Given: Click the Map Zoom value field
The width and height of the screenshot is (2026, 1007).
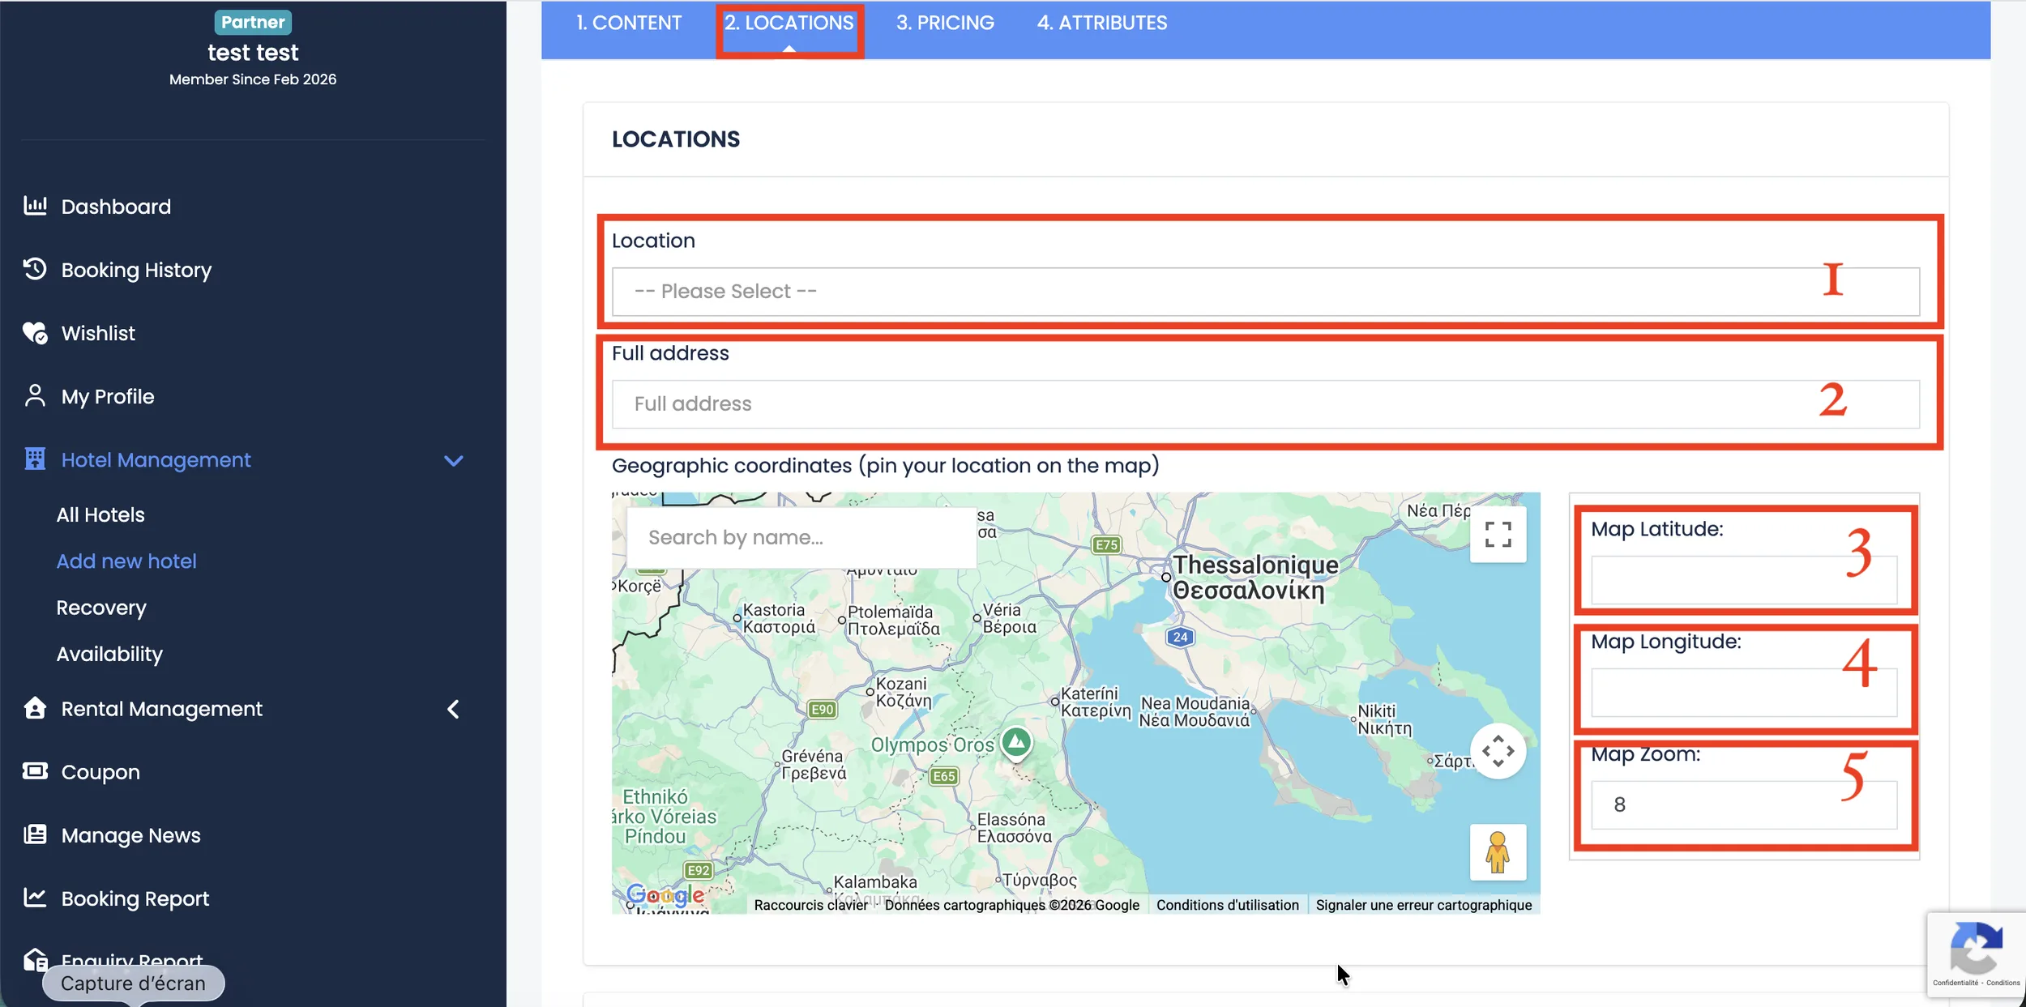Looking at the screenshot, I should tap(1742, 804).
